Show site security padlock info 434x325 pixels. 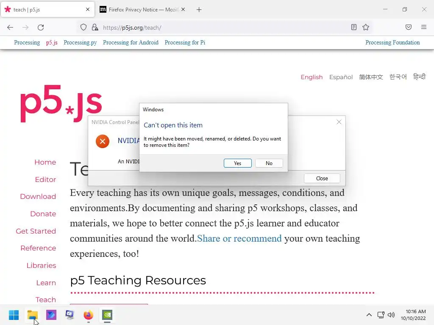95,27
